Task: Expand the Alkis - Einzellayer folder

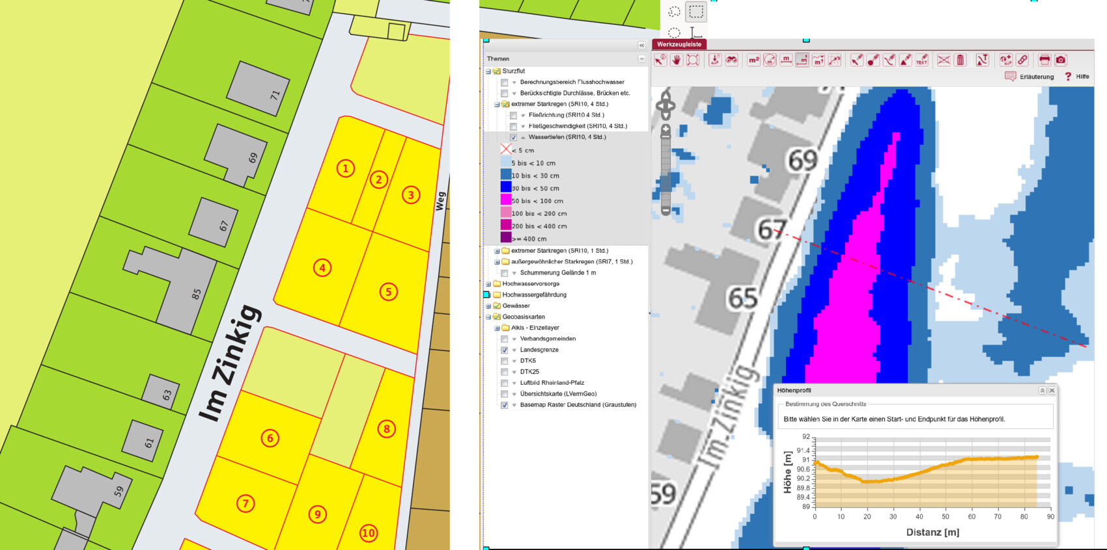Action: (x=497, y=328)
